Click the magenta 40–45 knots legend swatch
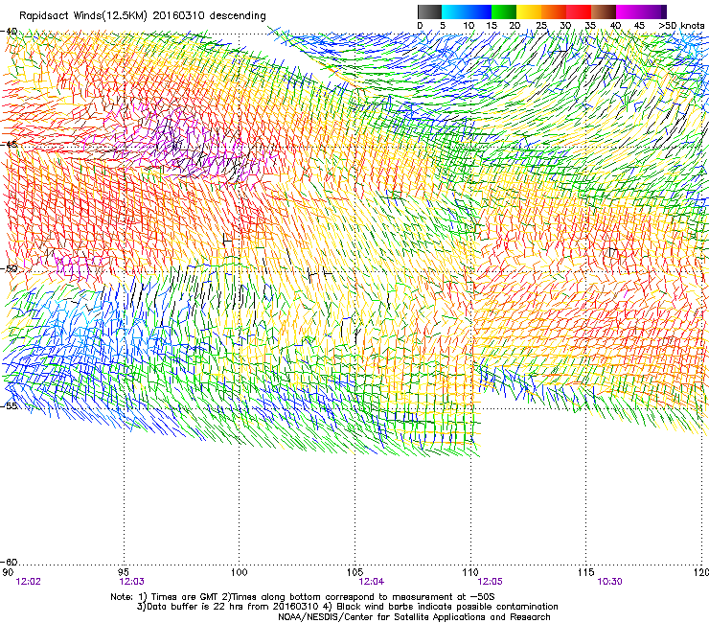 pos(629,12)
